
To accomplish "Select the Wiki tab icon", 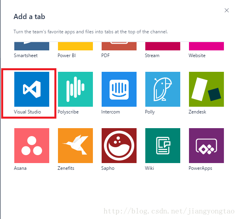I will [163, 146].
